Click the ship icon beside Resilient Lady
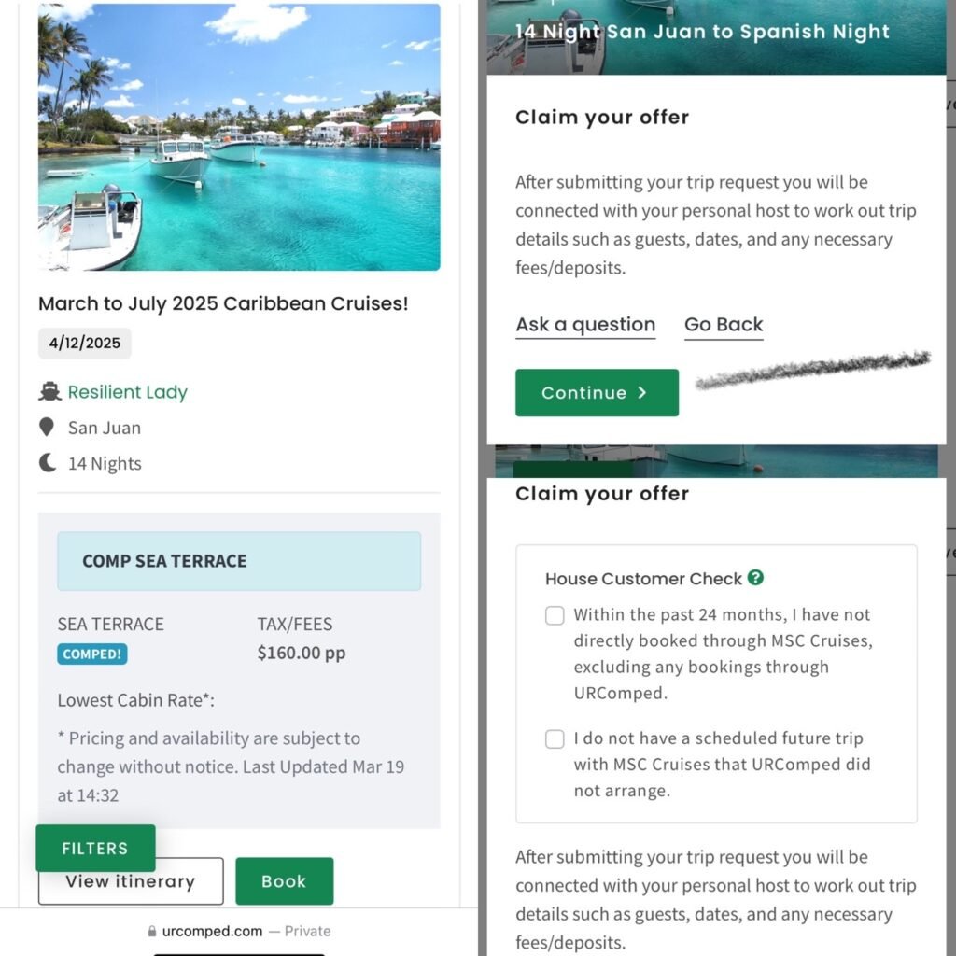Image resolution: width=956 pixels, height=956 pixels. pos(50,392)
